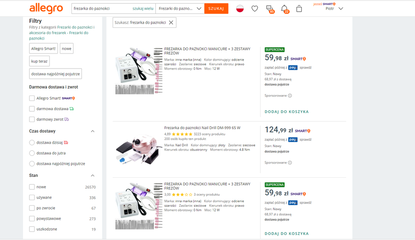
Task: Open messages chat icon
Action: 269,8
